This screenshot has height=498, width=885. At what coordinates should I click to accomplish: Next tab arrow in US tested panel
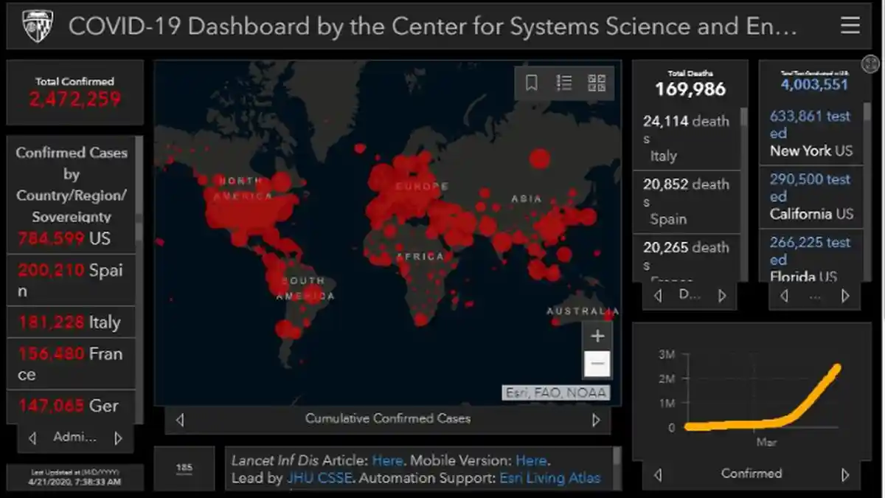[845, 296]
